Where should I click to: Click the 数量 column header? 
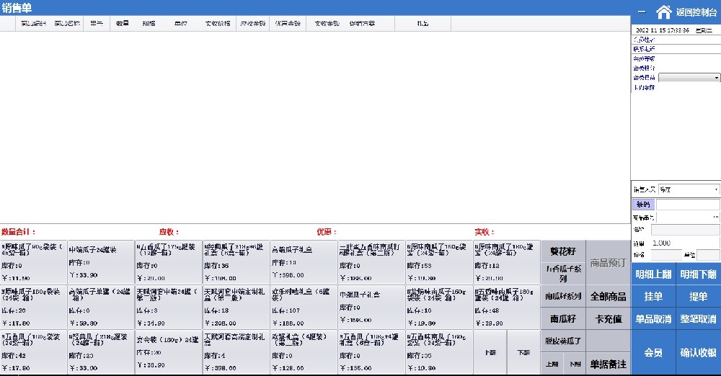(x=123, y=23)
